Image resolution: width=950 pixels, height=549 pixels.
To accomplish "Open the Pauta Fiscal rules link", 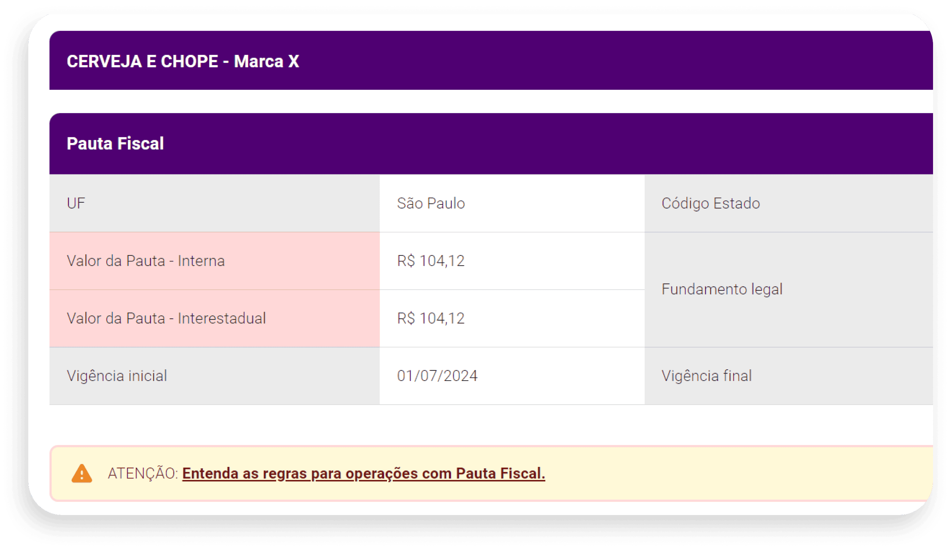I will click(364, 474).
